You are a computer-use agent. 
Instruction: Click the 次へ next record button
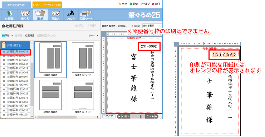click(x=150, y=116)
